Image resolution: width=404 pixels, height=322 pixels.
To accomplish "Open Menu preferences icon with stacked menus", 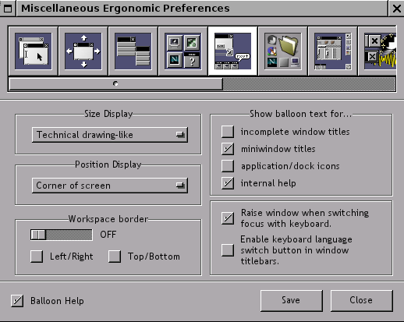I will point(133,51).
